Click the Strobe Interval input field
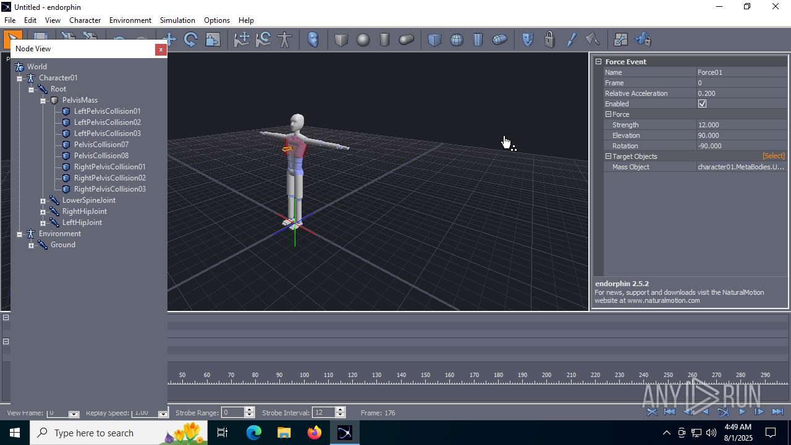This screenshot has width=791, height=445. pos(324,413)
